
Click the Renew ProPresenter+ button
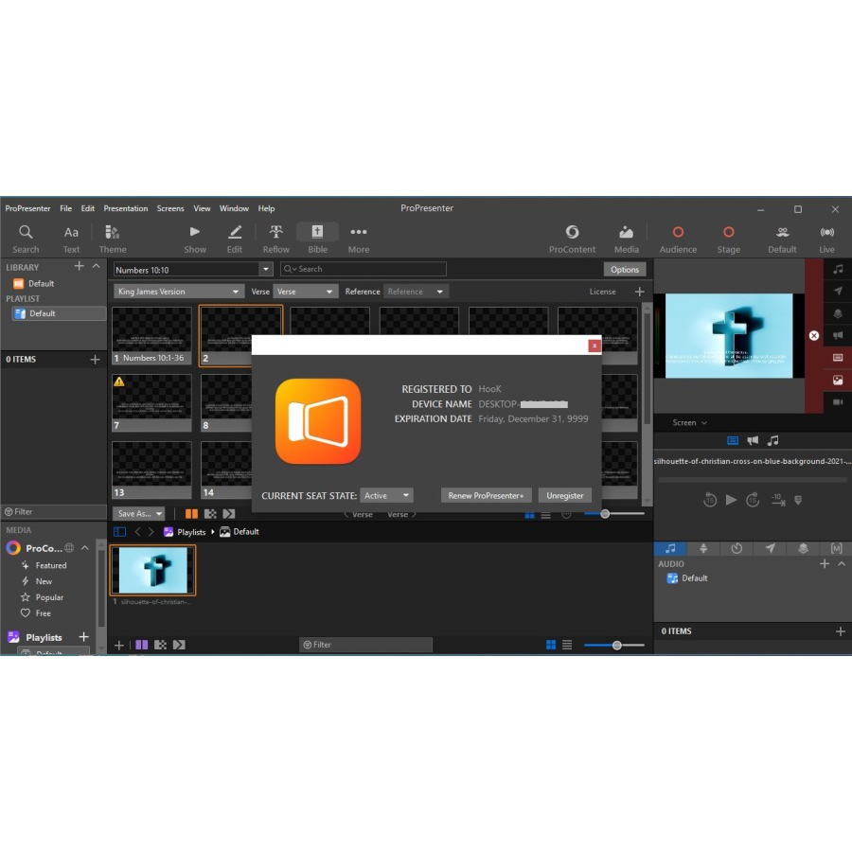click(486, 495)
